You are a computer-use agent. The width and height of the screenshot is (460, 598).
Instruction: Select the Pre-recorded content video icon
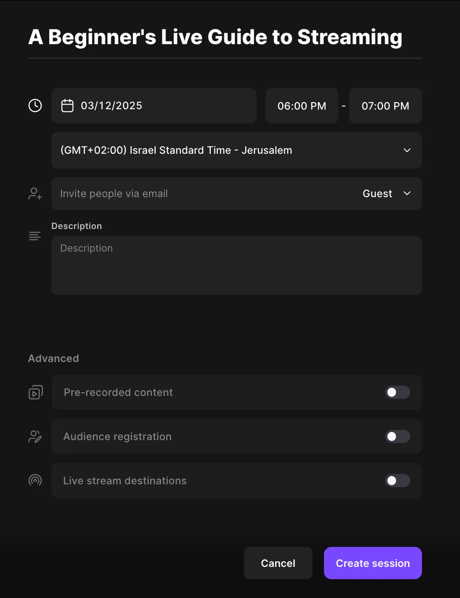35,392
